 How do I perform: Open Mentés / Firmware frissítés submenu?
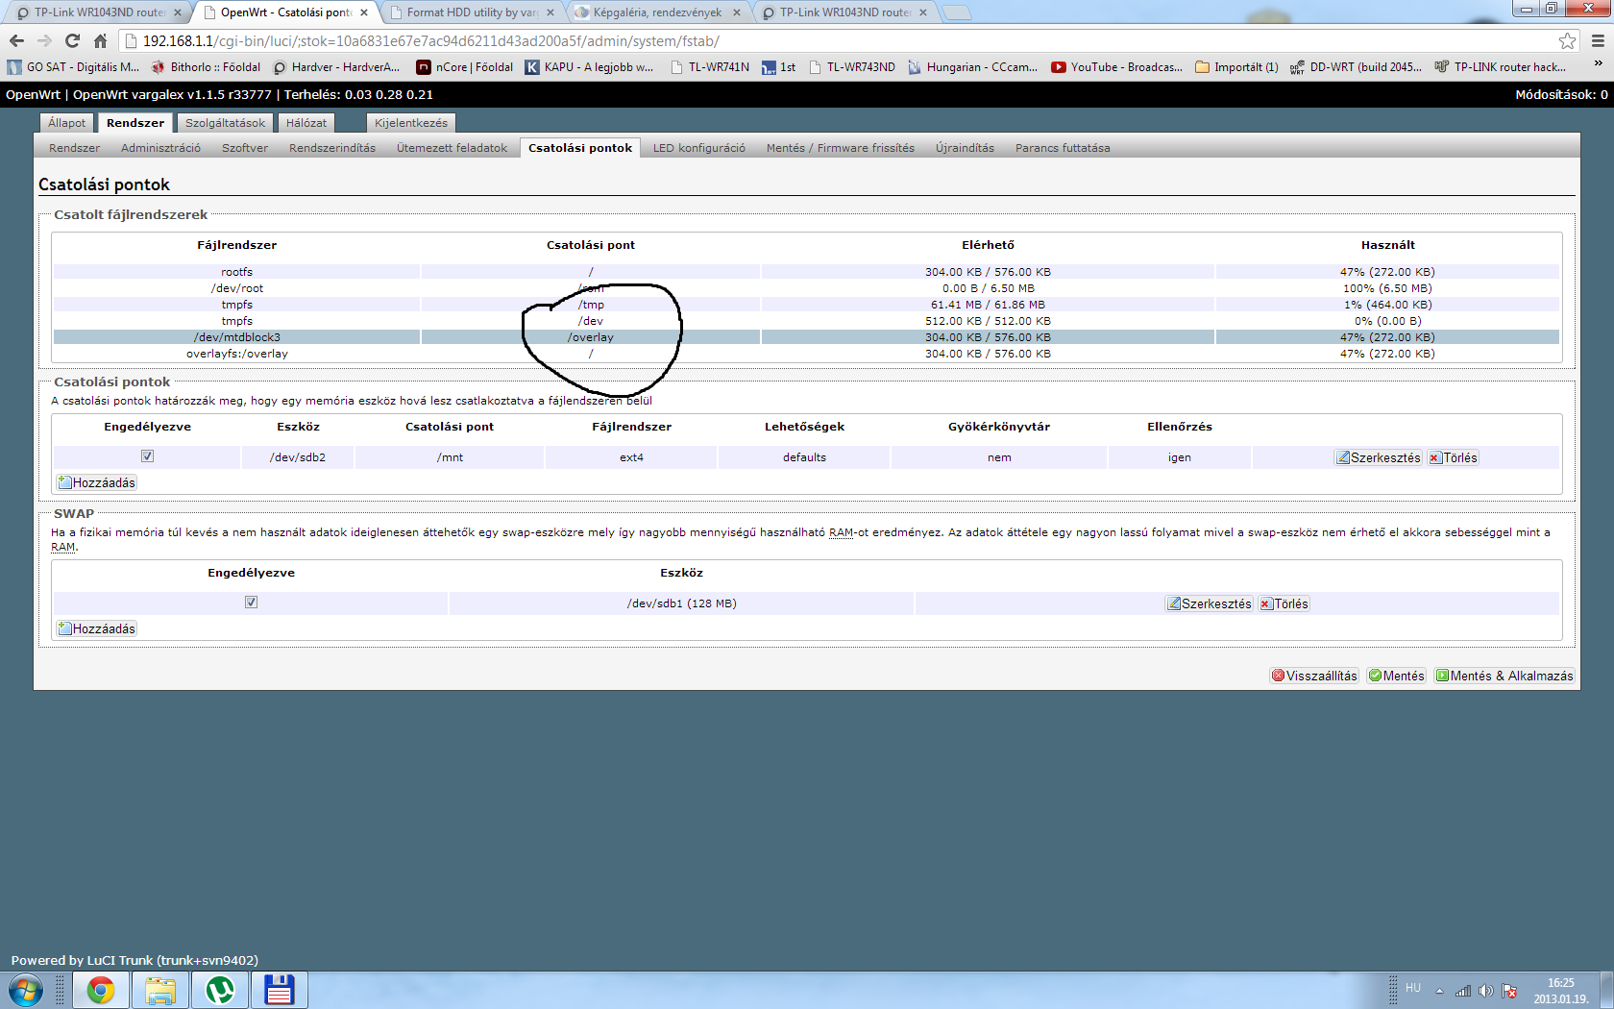pos(841,148)
